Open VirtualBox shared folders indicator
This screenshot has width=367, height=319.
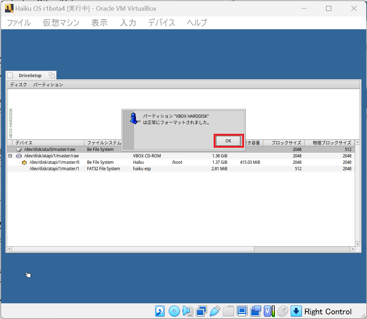(x=228, y=311)
